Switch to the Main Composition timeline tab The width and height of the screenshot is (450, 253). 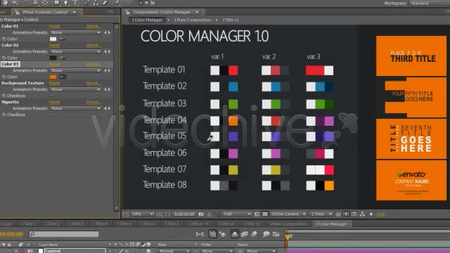coord(288,224)
